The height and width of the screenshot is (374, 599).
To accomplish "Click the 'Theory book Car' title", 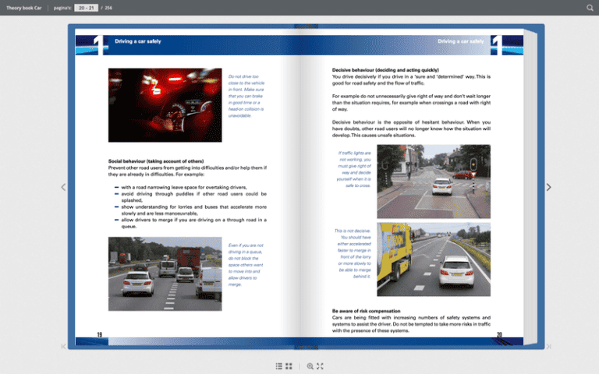I will [x=23, y=8].
